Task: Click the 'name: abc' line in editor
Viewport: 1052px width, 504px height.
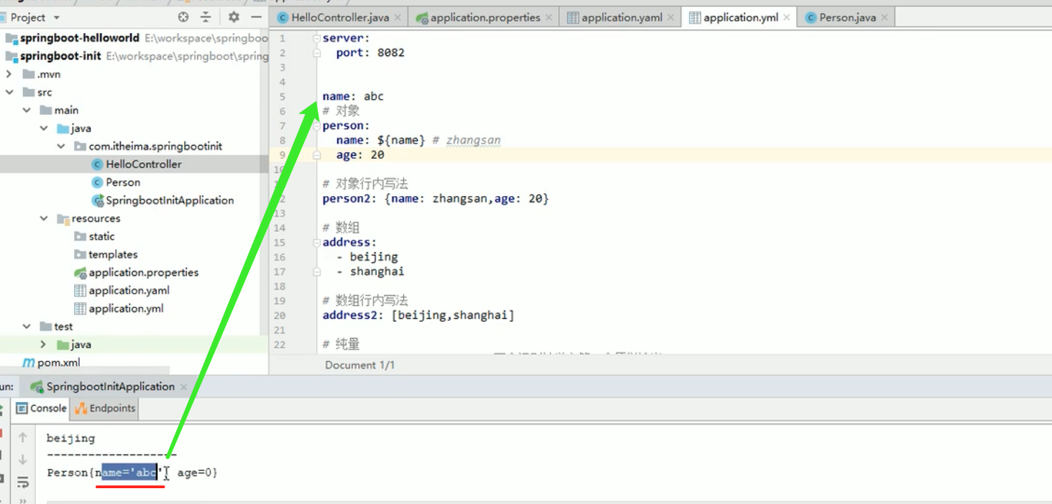Action: coord(353,96)
